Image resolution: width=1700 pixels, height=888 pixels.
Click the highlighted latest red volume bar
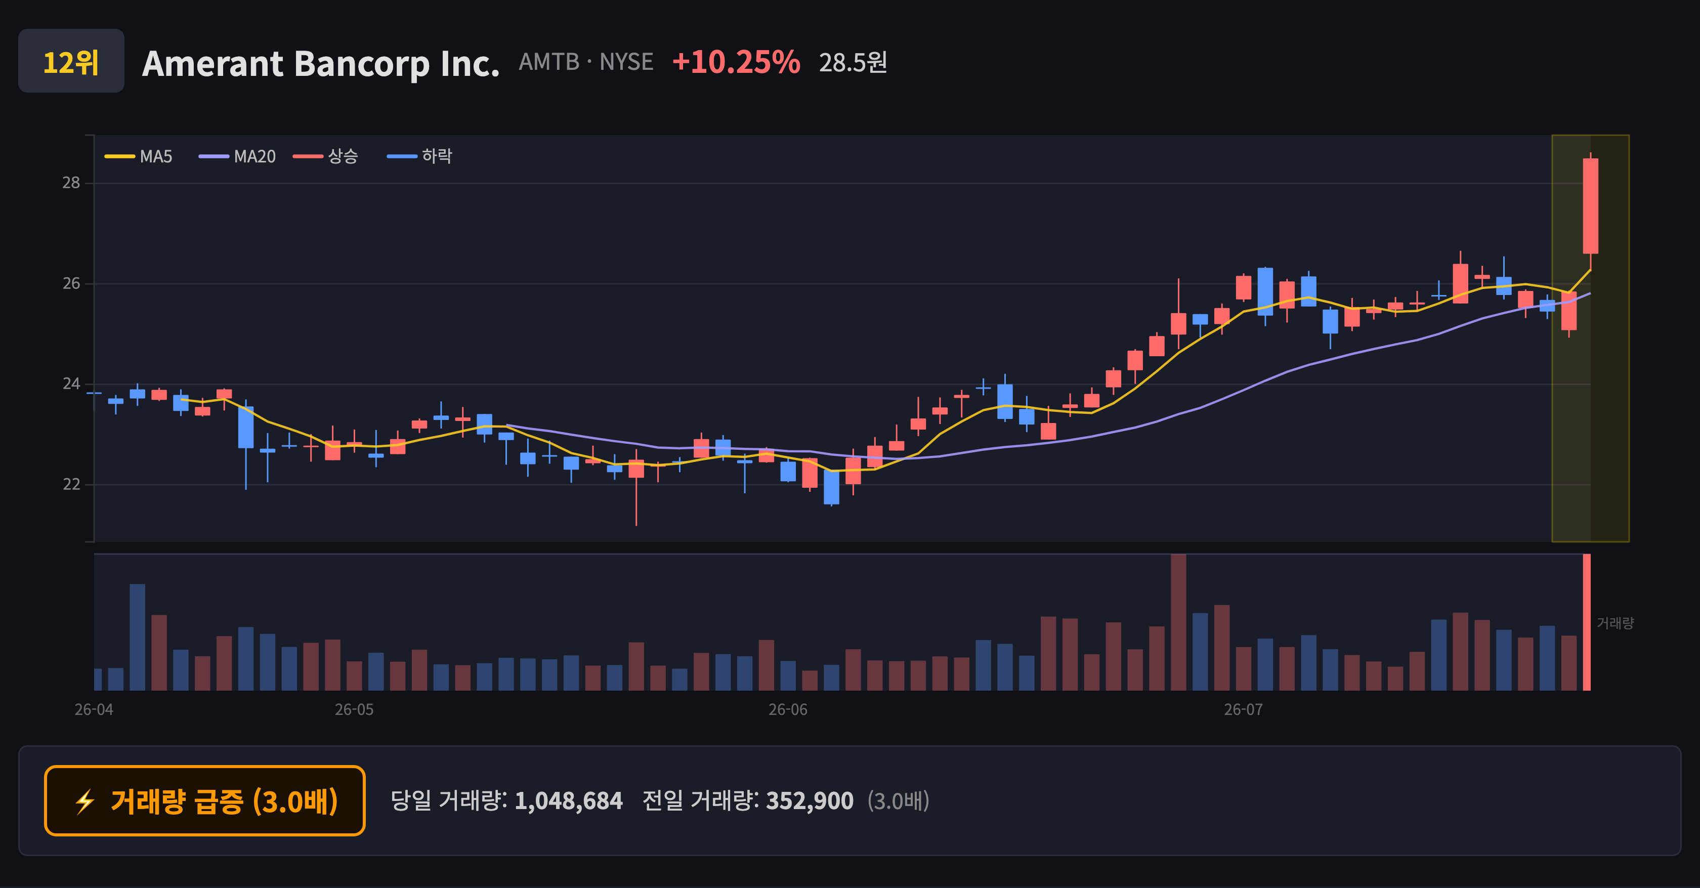tap(1587, 622)
